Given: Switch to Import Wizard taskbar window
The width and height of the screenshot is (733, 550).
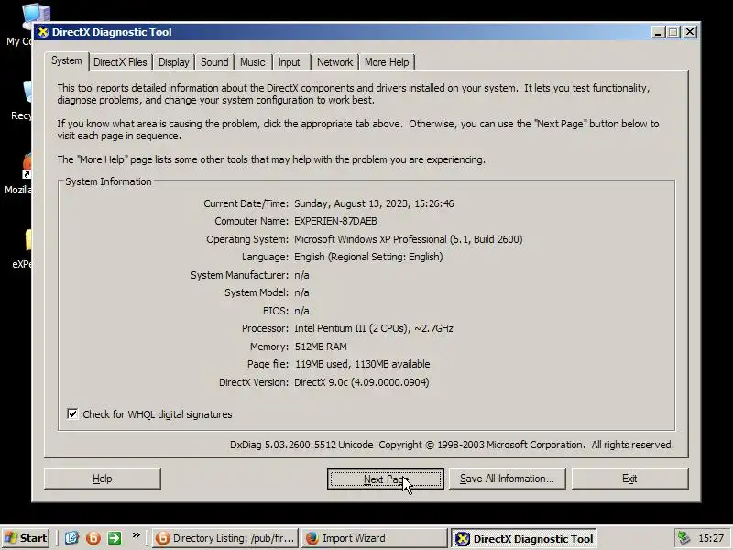Looking at the screenshot, I should pyautogui.click(x=374, y=538).
